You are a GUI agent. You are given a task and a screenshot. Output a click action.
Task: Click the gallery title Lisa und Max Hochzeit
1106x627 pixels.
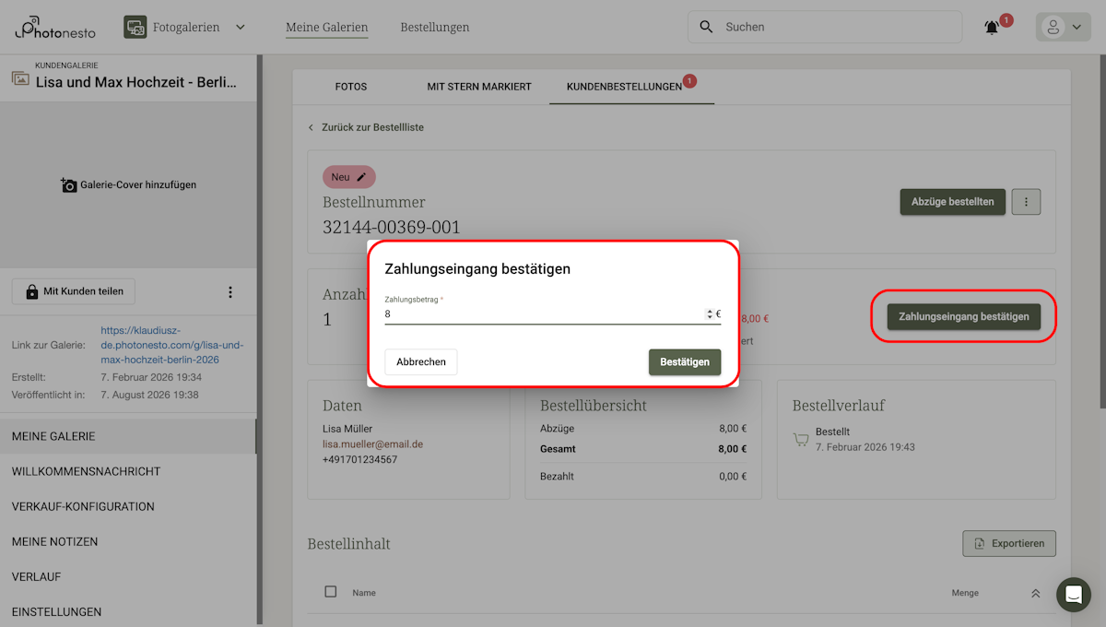point(136,82)
